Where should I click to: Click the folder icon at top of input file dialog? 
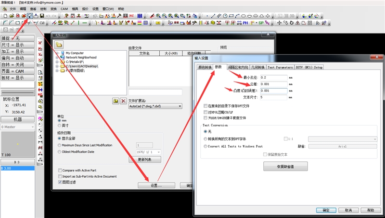pos(59,44)
